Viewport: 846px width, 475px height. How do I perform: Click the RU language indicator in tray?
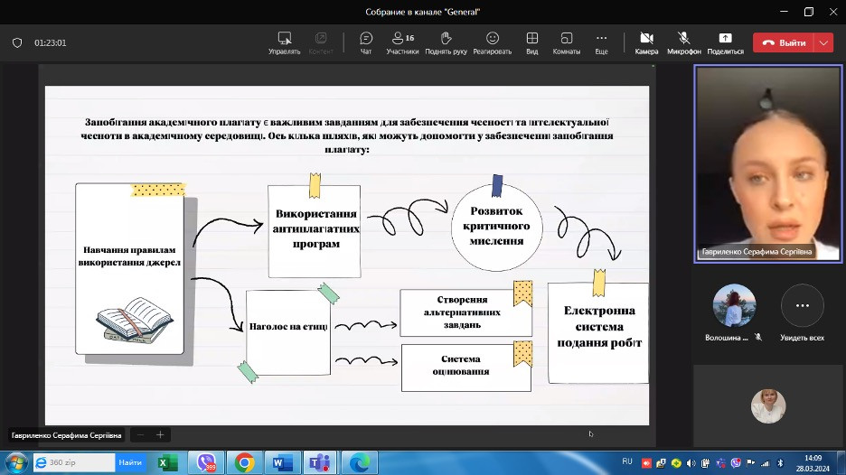627,461
